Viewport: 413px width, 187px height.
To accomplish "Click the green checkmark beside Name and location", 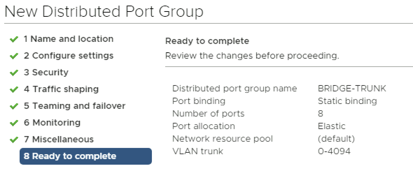I will tap(14, 39).
